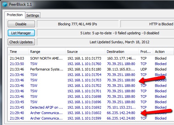174x125 pixels.
Task: Click source 192.168.1.101:31773
Action: [84, 58]
